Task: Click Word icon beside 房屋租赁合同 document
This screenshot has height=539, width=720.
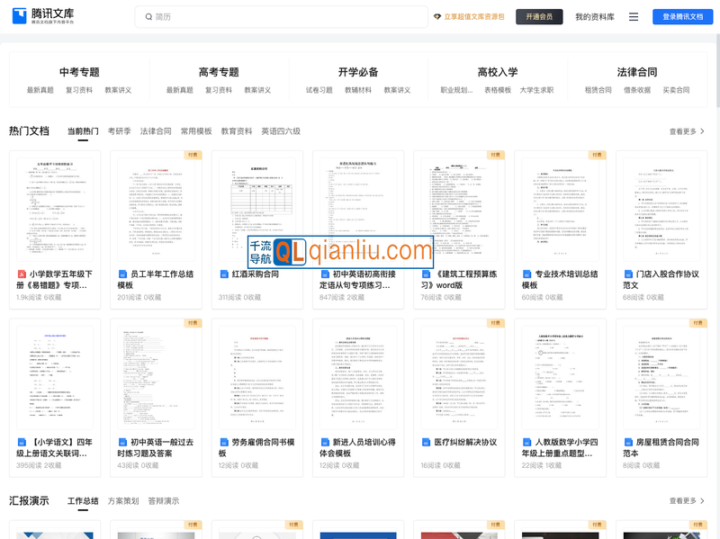Action: pyautogui.click(x=628, y=443)
